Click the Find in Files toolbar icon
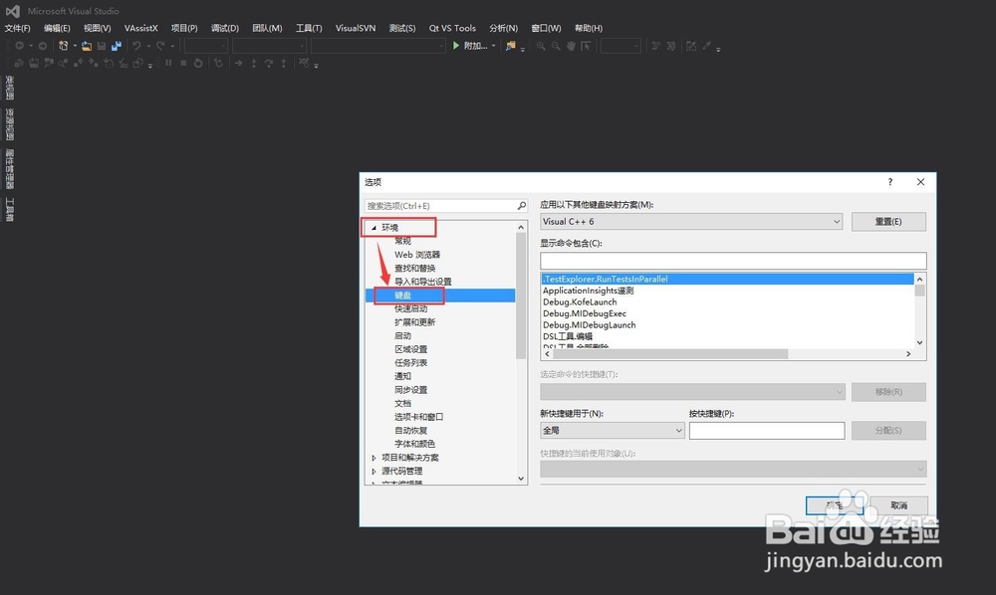Viewport: 996px width, 595px height. (510, 46)
